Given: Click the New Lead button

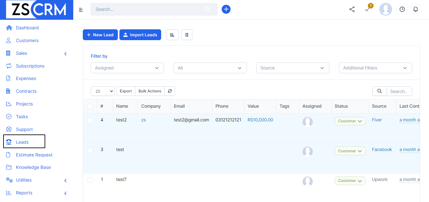Looking at the screenshot, I should pyautogui.click(x=100, y=35).
